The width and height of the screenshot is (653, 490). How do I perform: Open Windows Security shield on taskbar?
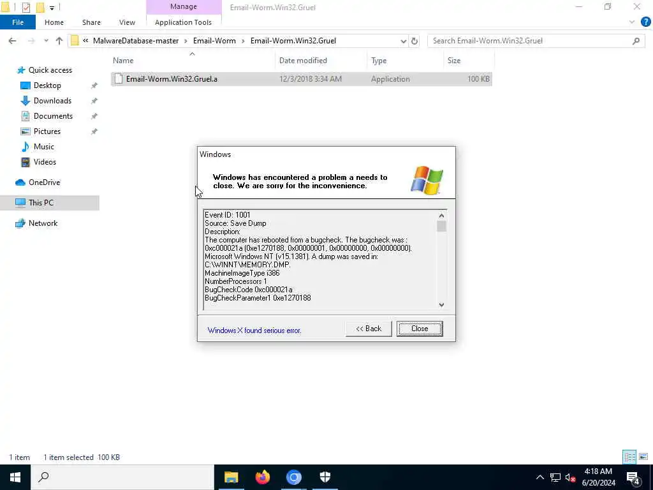tap(325, 477)
